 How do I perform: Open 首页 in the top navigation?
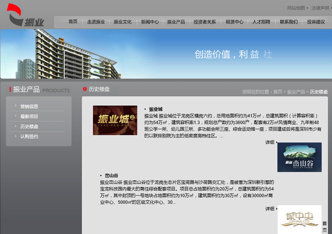tap(73, 21)
